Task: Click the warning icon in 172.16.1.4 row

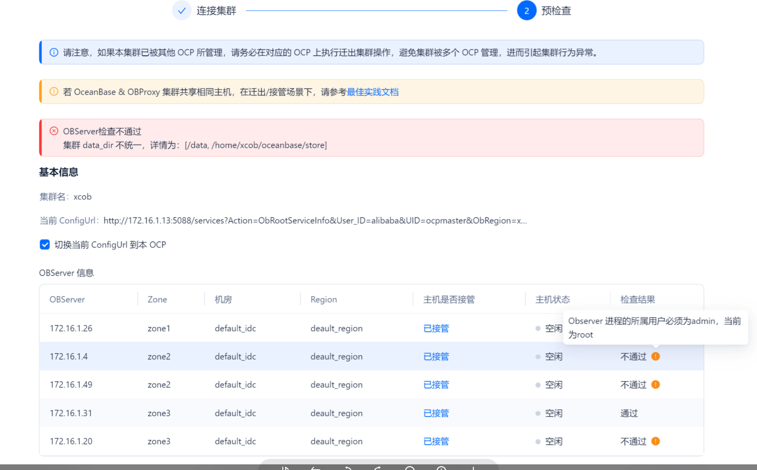Action: tap(655, 356)
